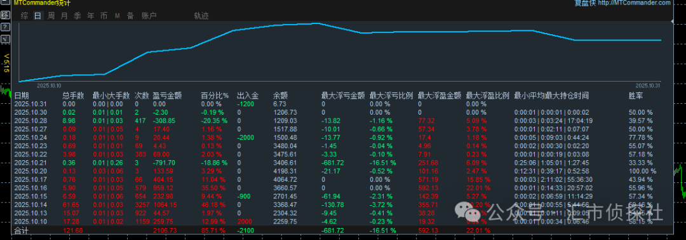Switch to the 周 (weekly) tab
686x240 pixels.
click(51, 16)
